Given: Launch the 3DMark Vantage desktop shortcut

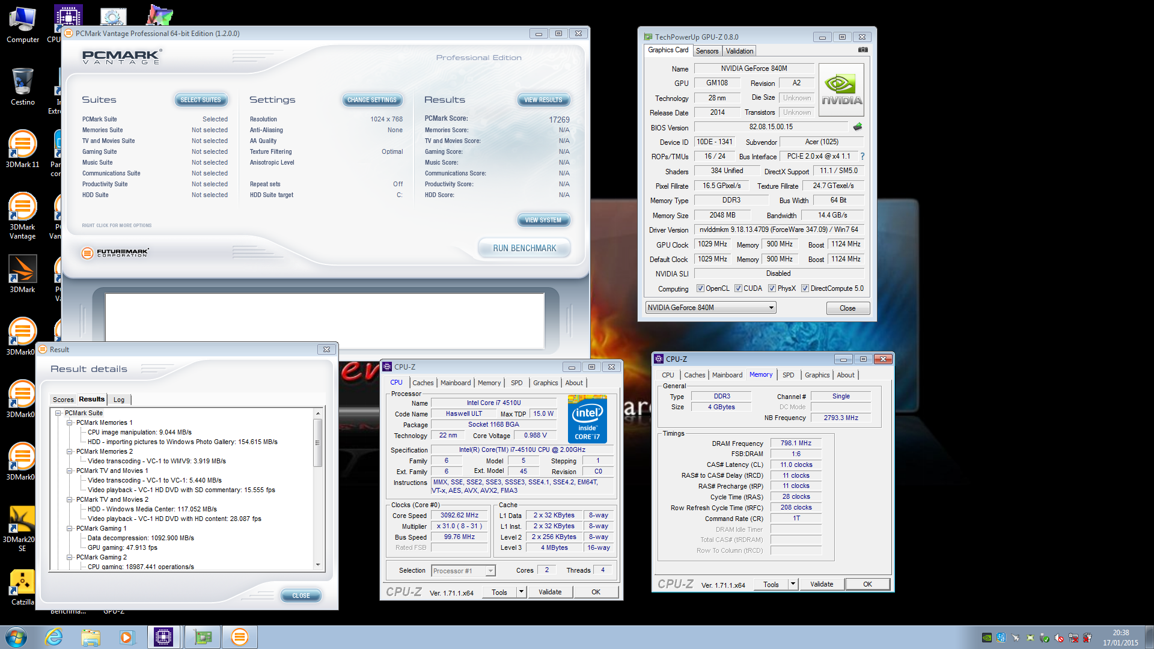Looking at the screenshot, I should click(23, 216).
